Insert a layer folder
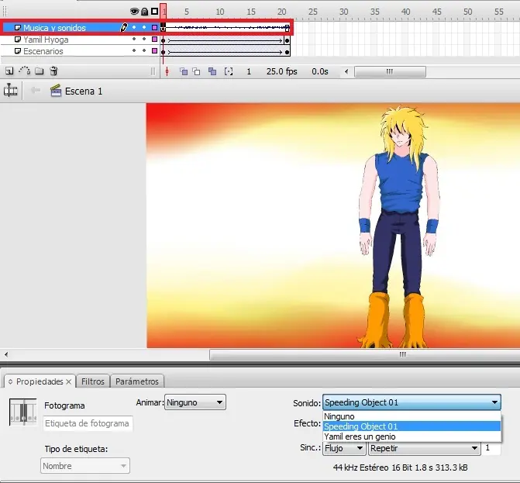This screenshot has height=483, width=520. [x=40, y=71]
